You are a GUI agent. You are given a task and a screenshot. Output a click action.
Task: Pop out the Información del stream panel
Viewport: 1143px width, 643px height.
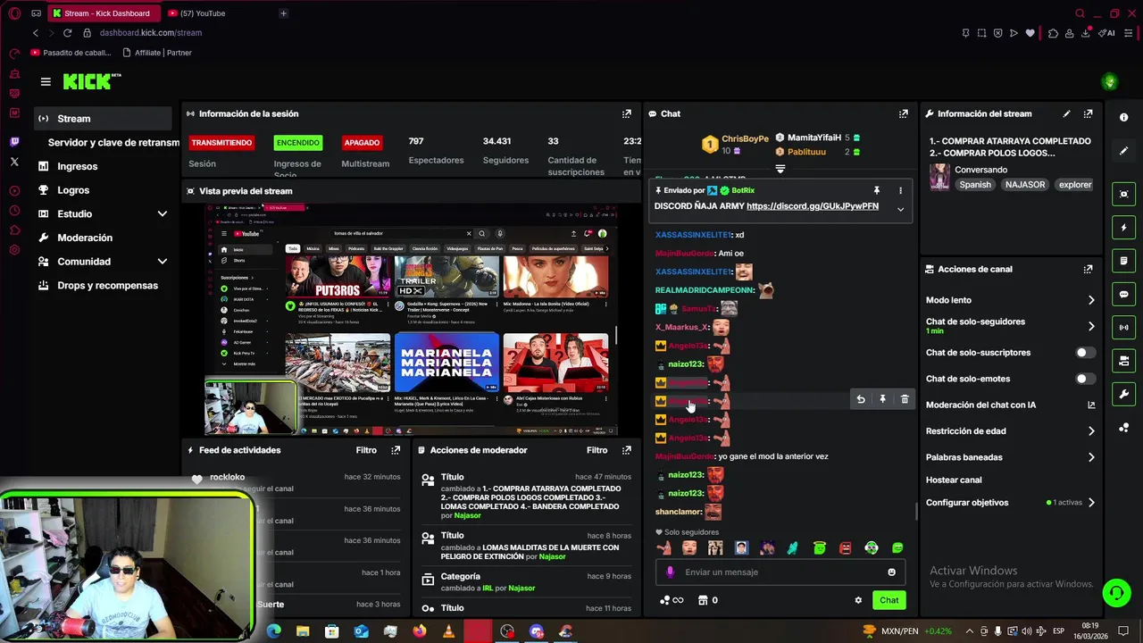(x=1088, y=113)
